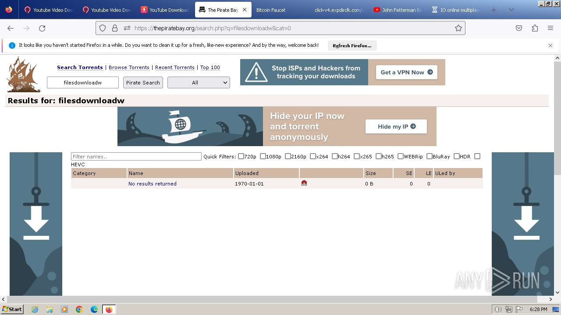Reload the page with the refresh icon
Image resolution: width=561 pixels, height=315 pixels.
42,28
